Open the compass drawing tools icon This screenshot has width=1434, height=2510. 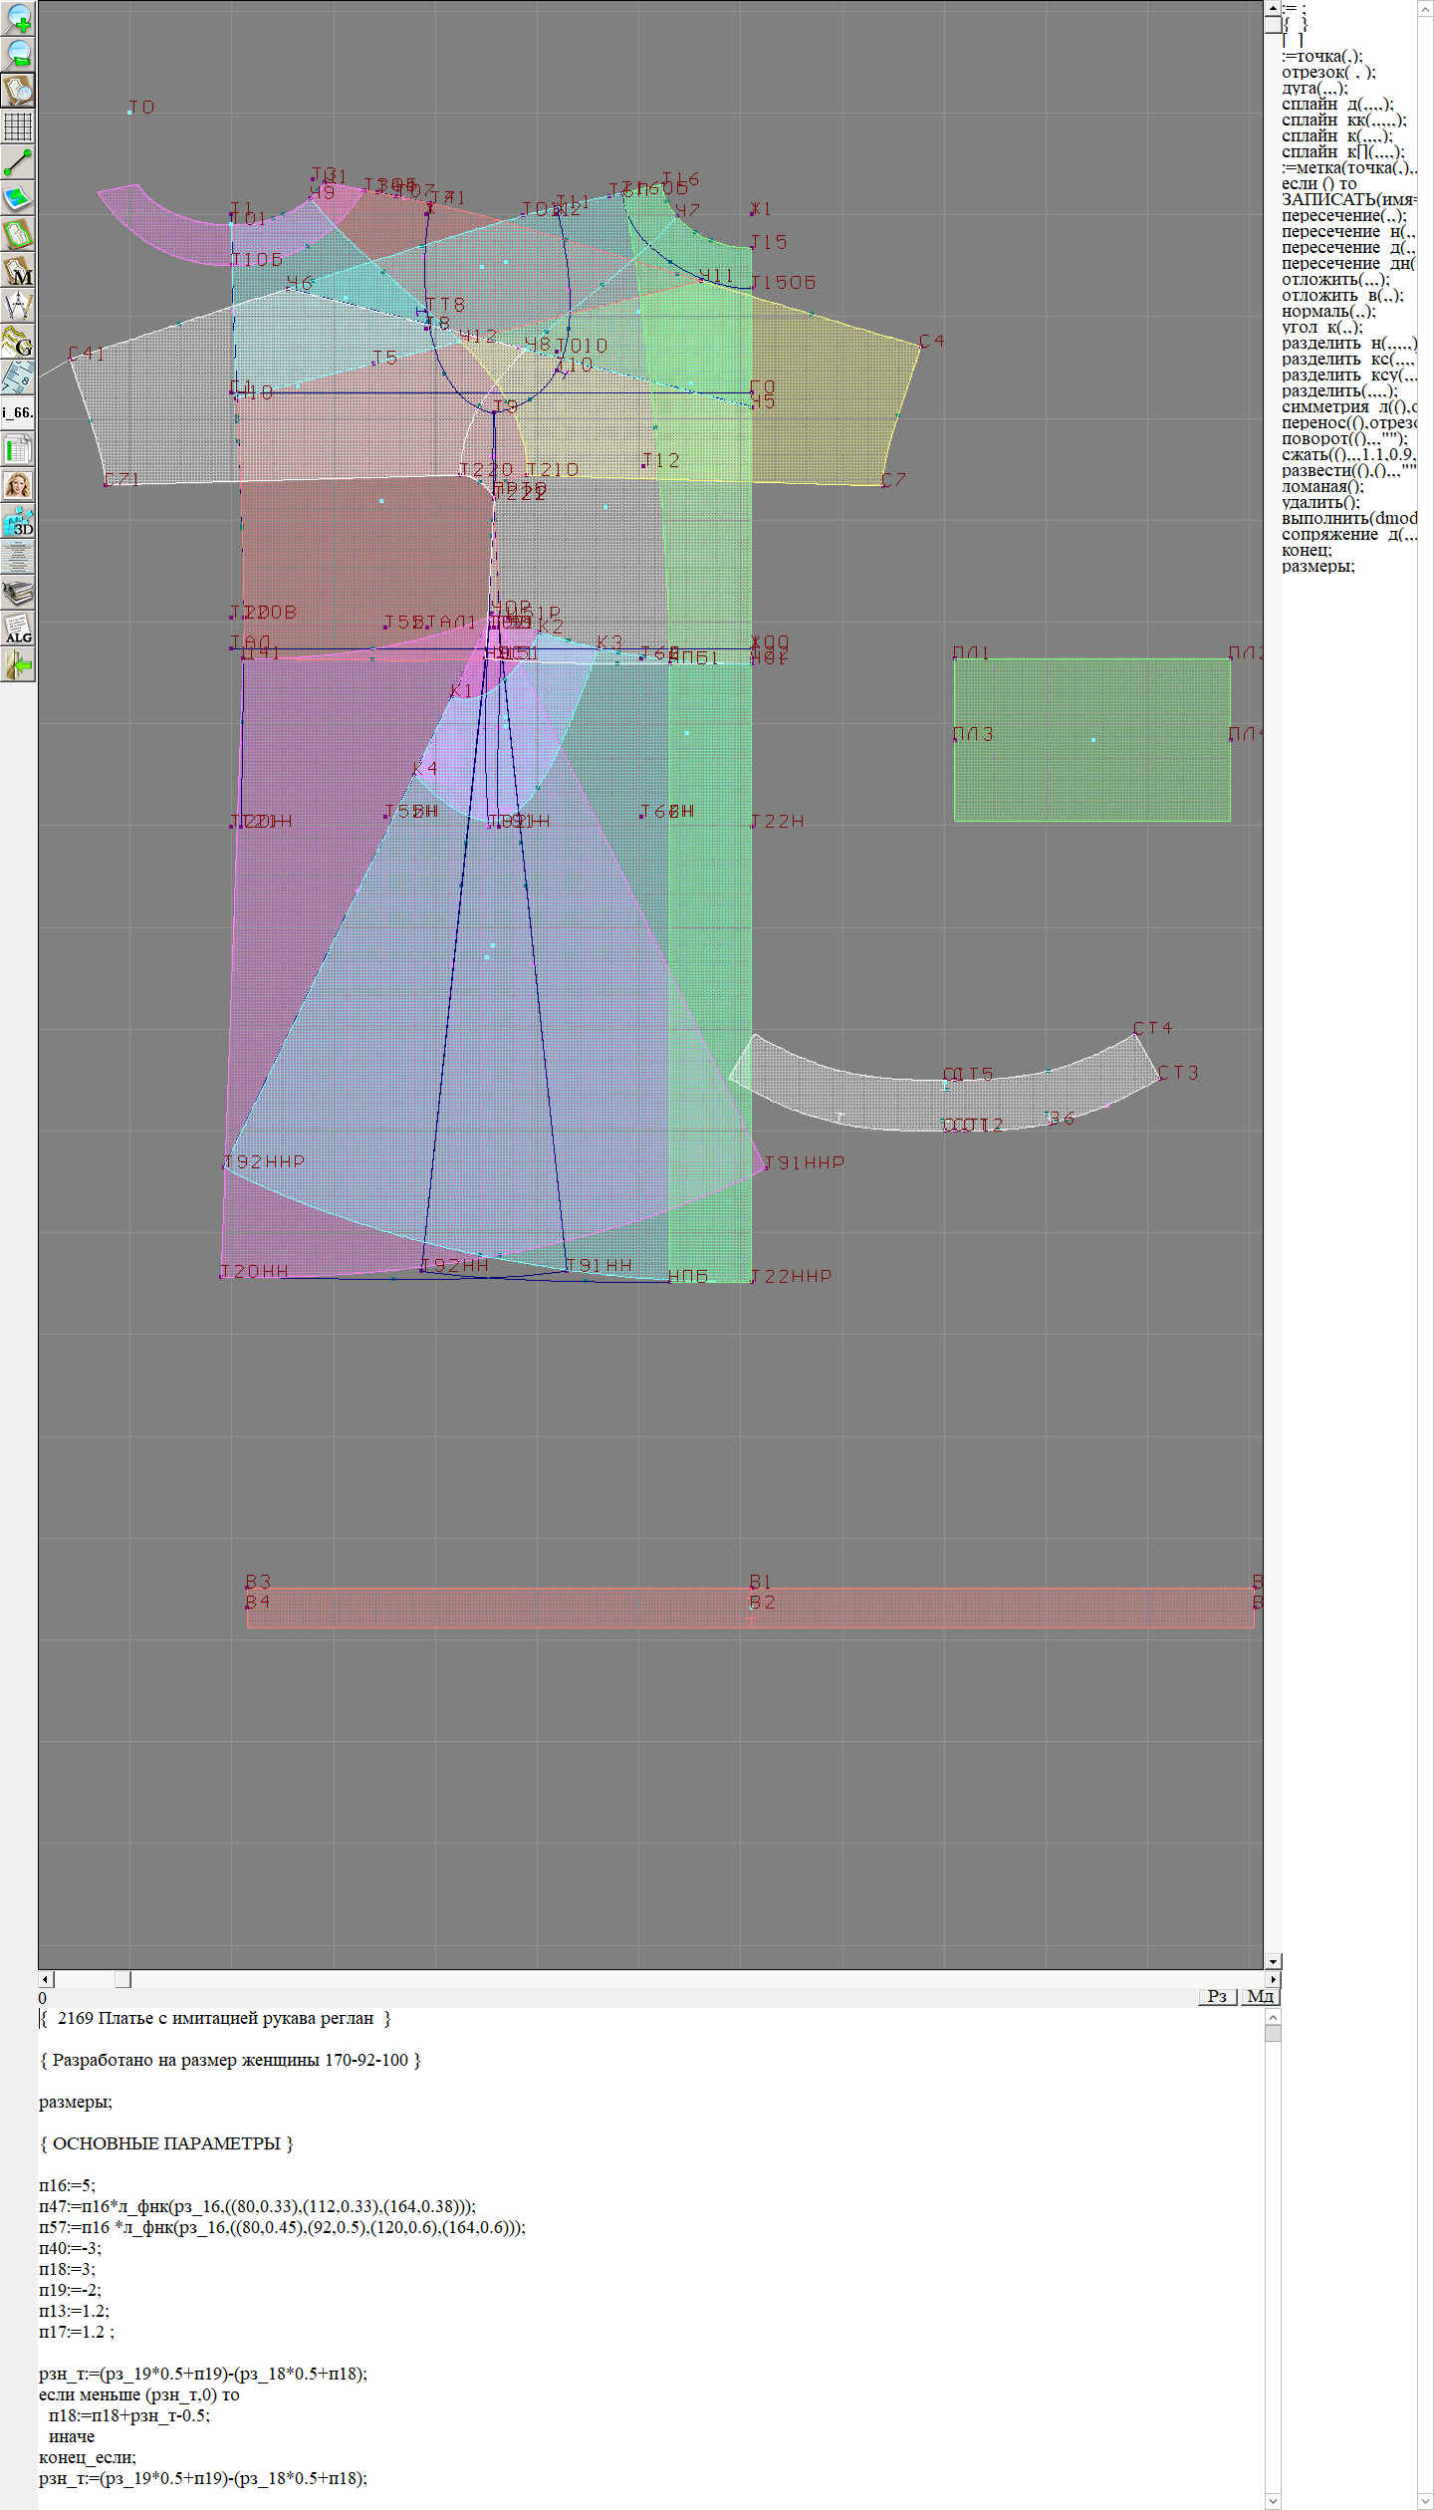point(18,306)
